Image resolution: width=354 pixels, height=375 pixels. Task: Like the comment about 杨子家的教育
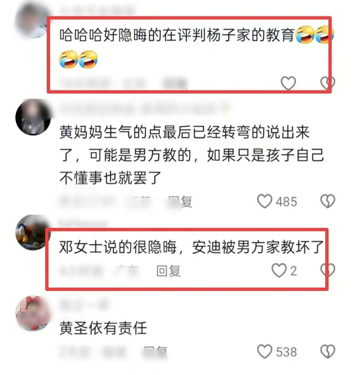point(288,83)
